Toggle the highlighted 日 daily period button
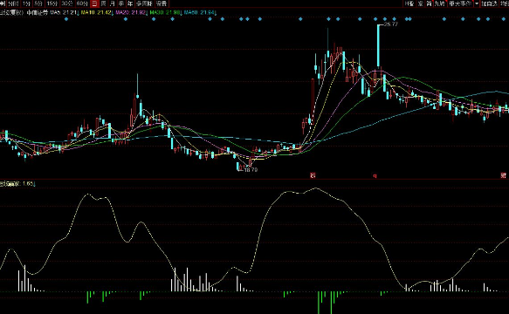 coord(94,3)
